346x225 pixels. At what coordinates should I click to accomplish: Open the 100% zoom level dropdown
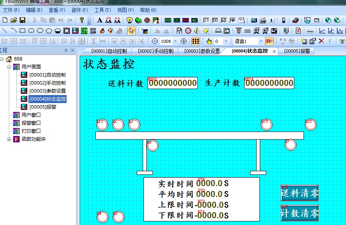tap(175, 41)
